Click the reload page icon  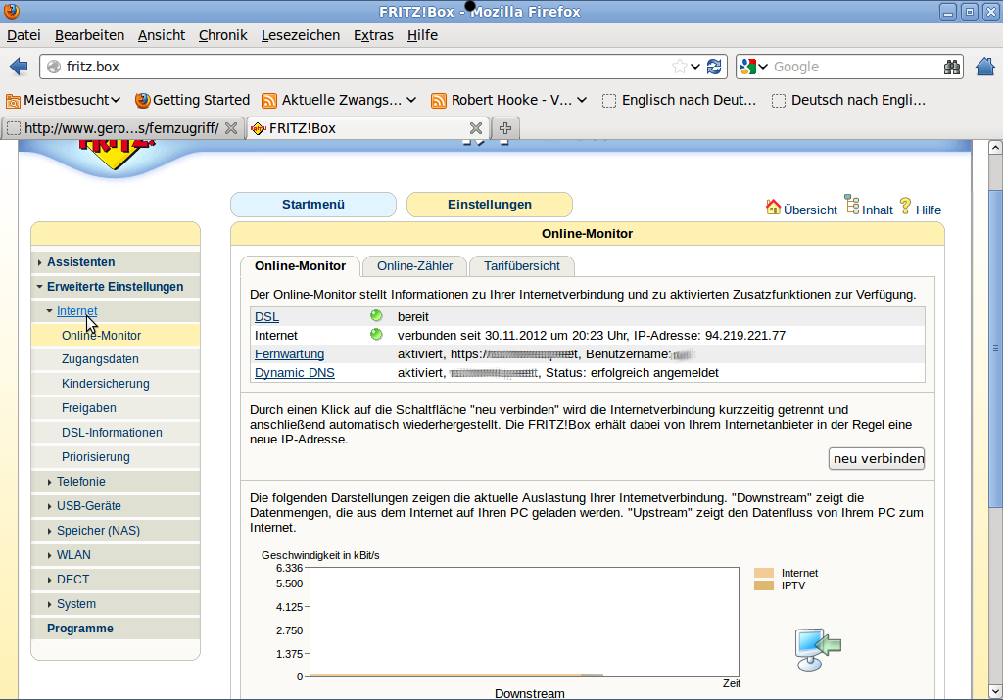[714, 67]
